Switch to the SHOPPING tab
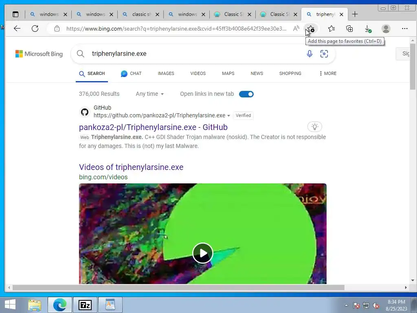The width and height of the screenshot is (417, 313). click(x=290, y=73)
